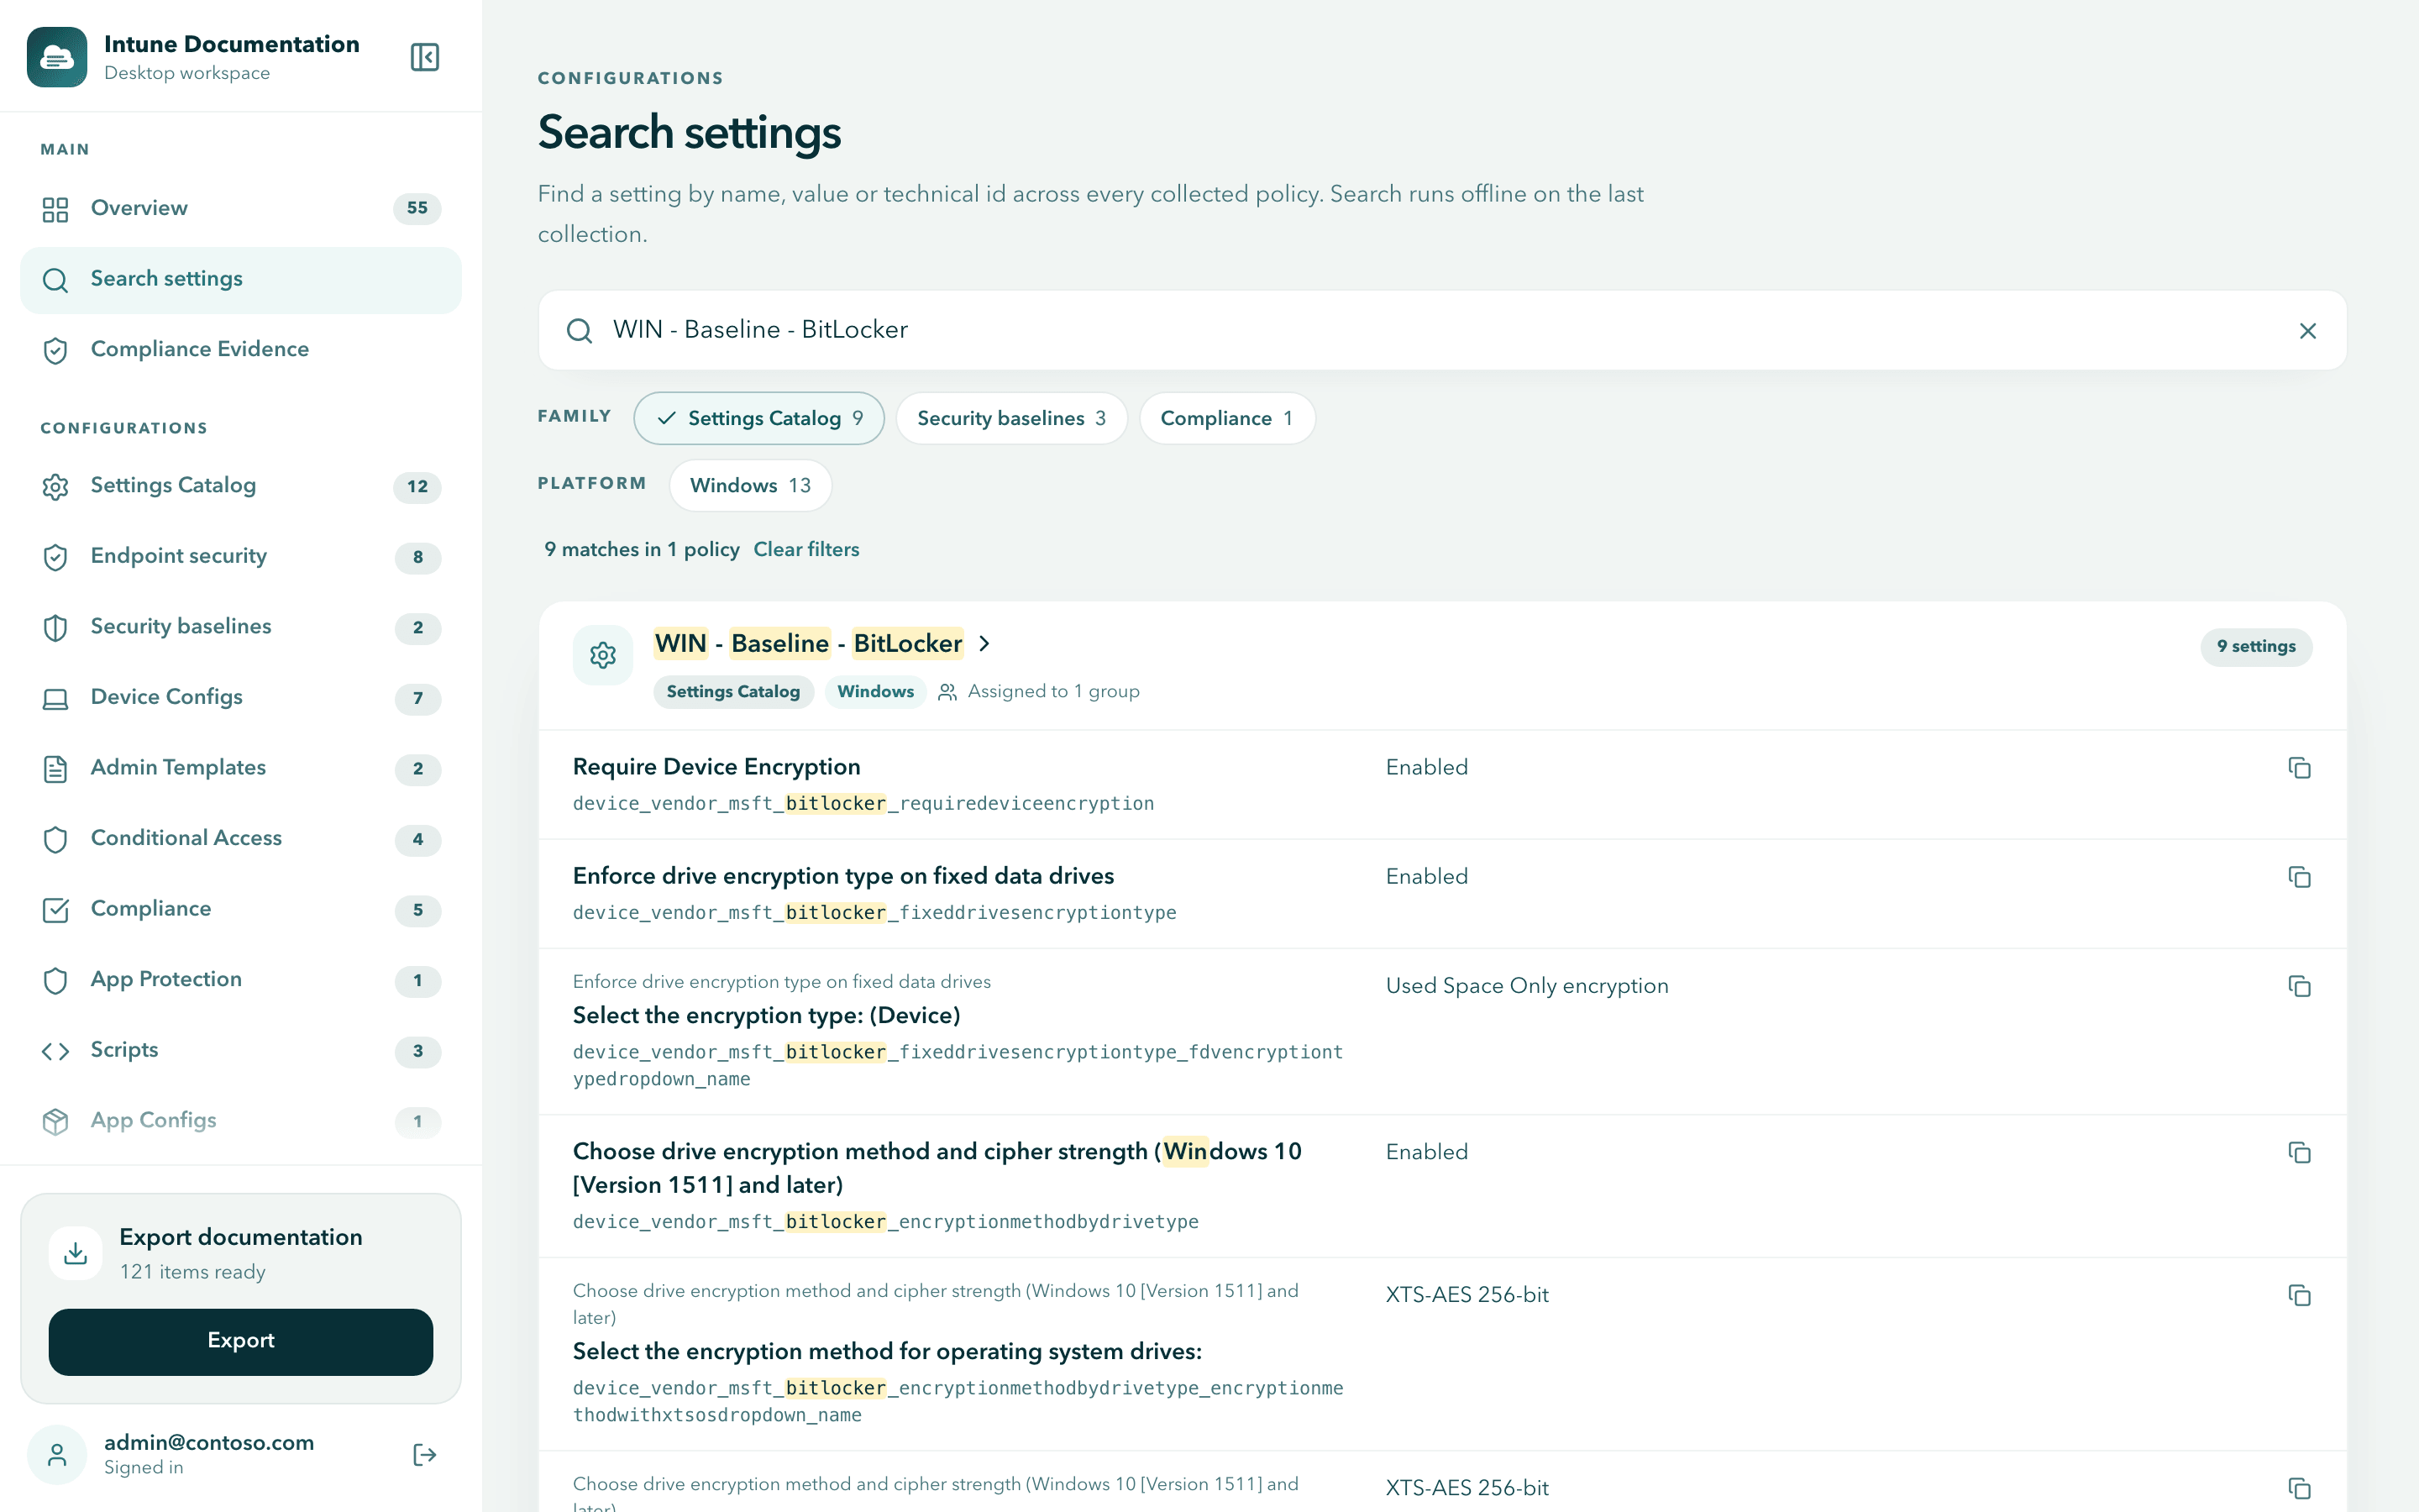Open Search settings in the sidebar

(241, 279)
